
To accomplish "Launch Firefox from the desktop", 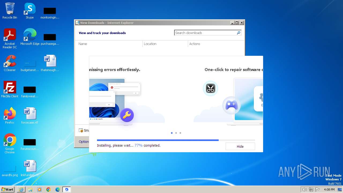I will (10, 116).
